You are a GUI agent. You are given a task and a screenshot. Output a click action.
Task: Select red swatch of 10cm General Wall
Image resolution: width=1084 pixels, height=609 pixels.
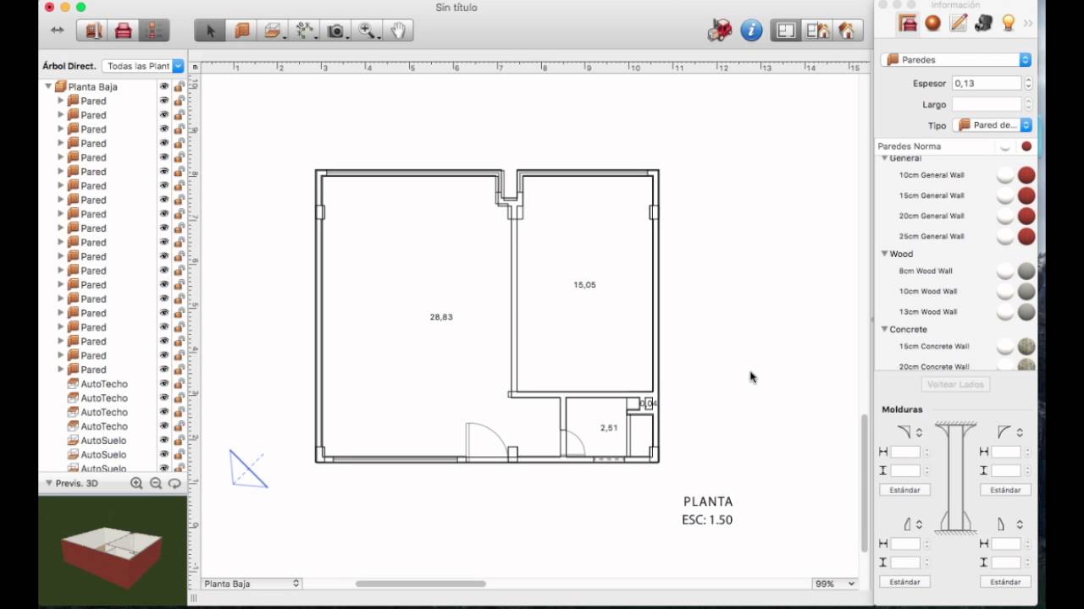(x=1026, y=175)
